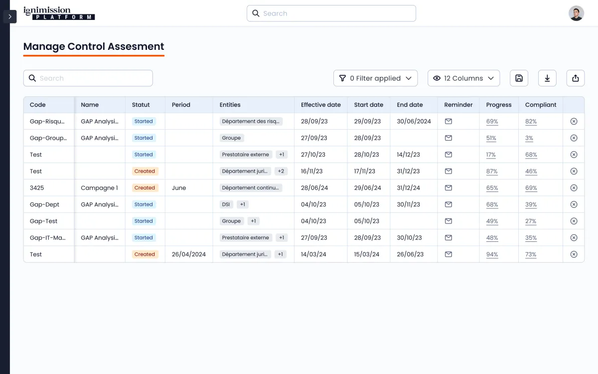The width and height of the screenshot is (598, 374).
Task: Click the Statut column header
Action: click(141, 105)
